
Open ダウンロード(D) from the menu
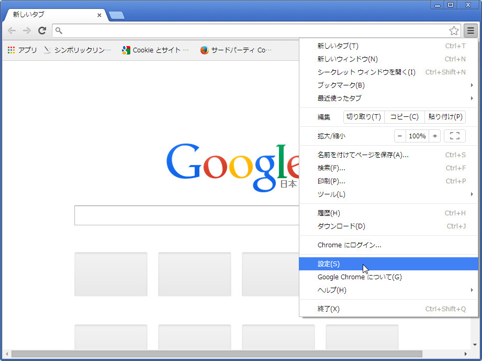pos(388,226)
